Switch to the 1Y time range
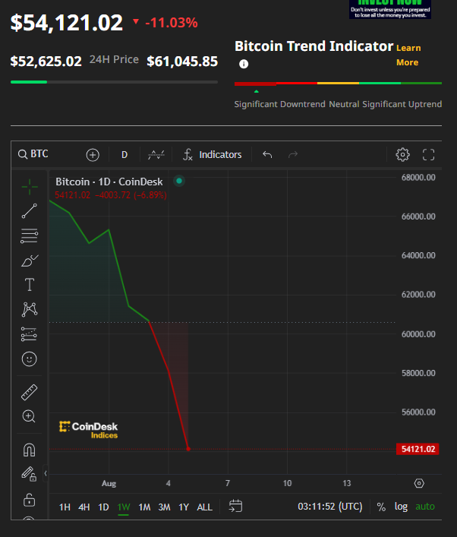 (x=184, y=507)
